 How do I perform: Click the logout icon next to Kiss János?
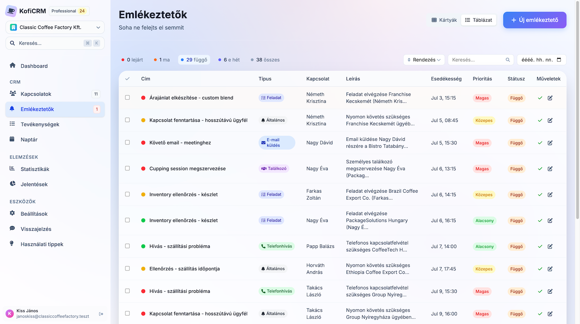click(x=101, y=314)
